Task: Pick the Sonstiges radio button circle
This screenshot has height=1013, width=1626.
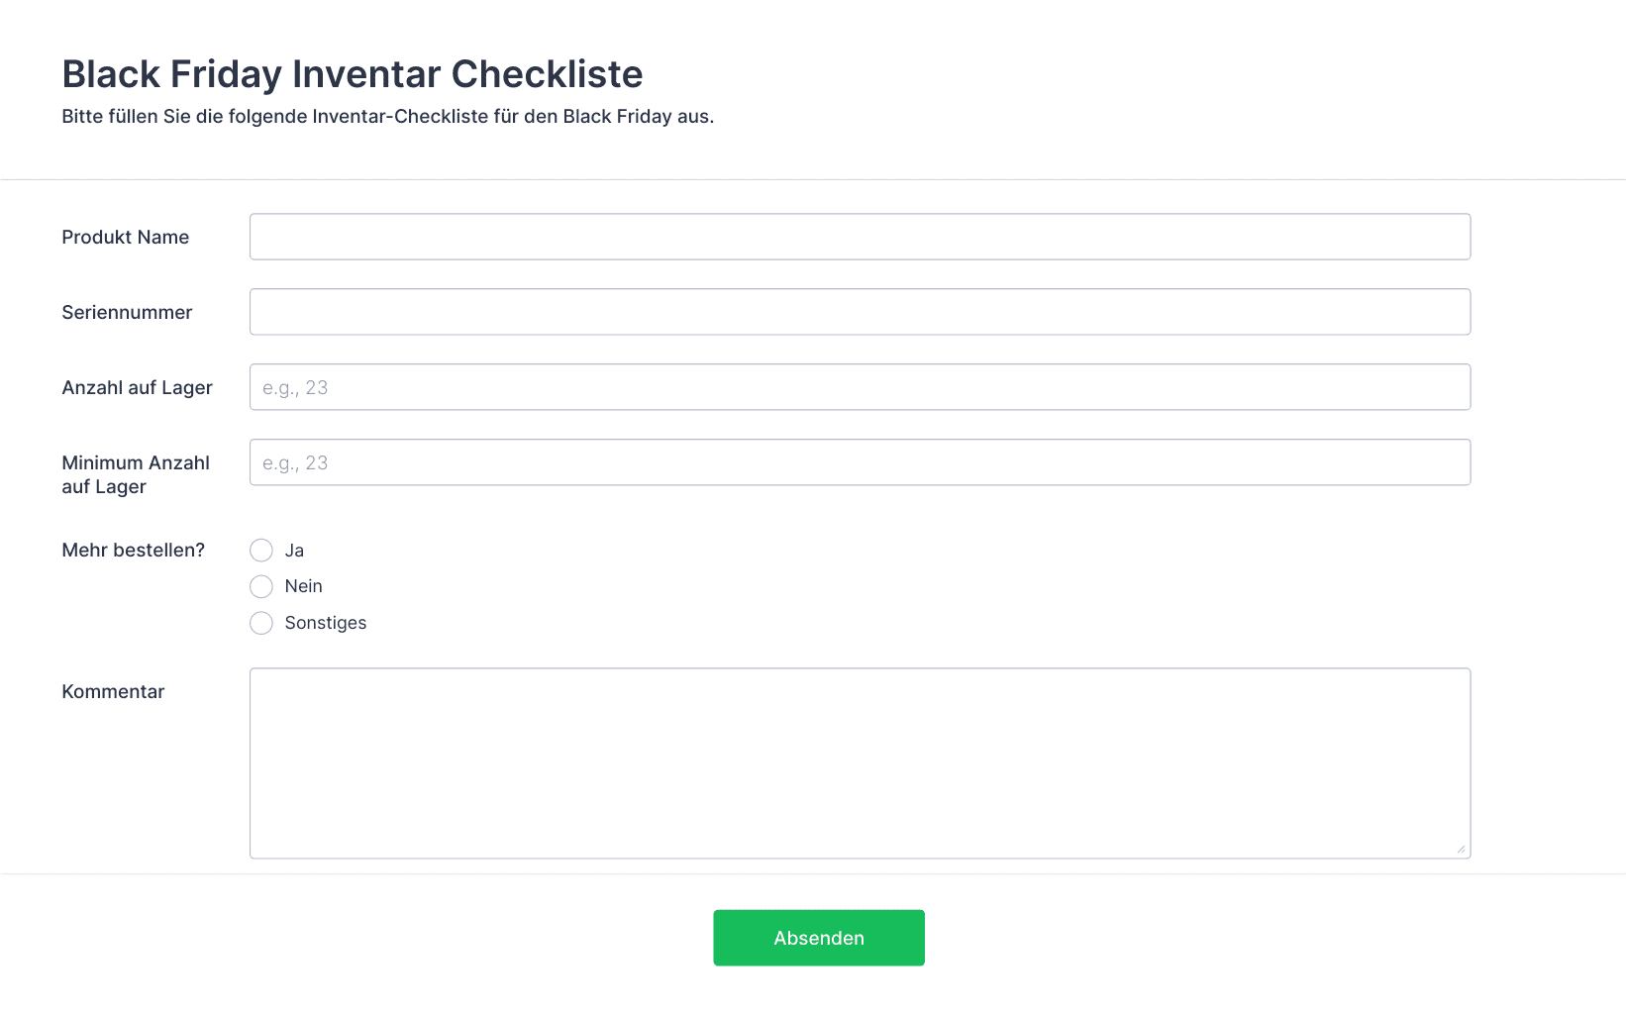Action: [x=261, y=623]
